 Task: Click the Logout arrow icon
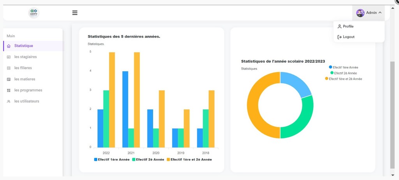(339, 37)
